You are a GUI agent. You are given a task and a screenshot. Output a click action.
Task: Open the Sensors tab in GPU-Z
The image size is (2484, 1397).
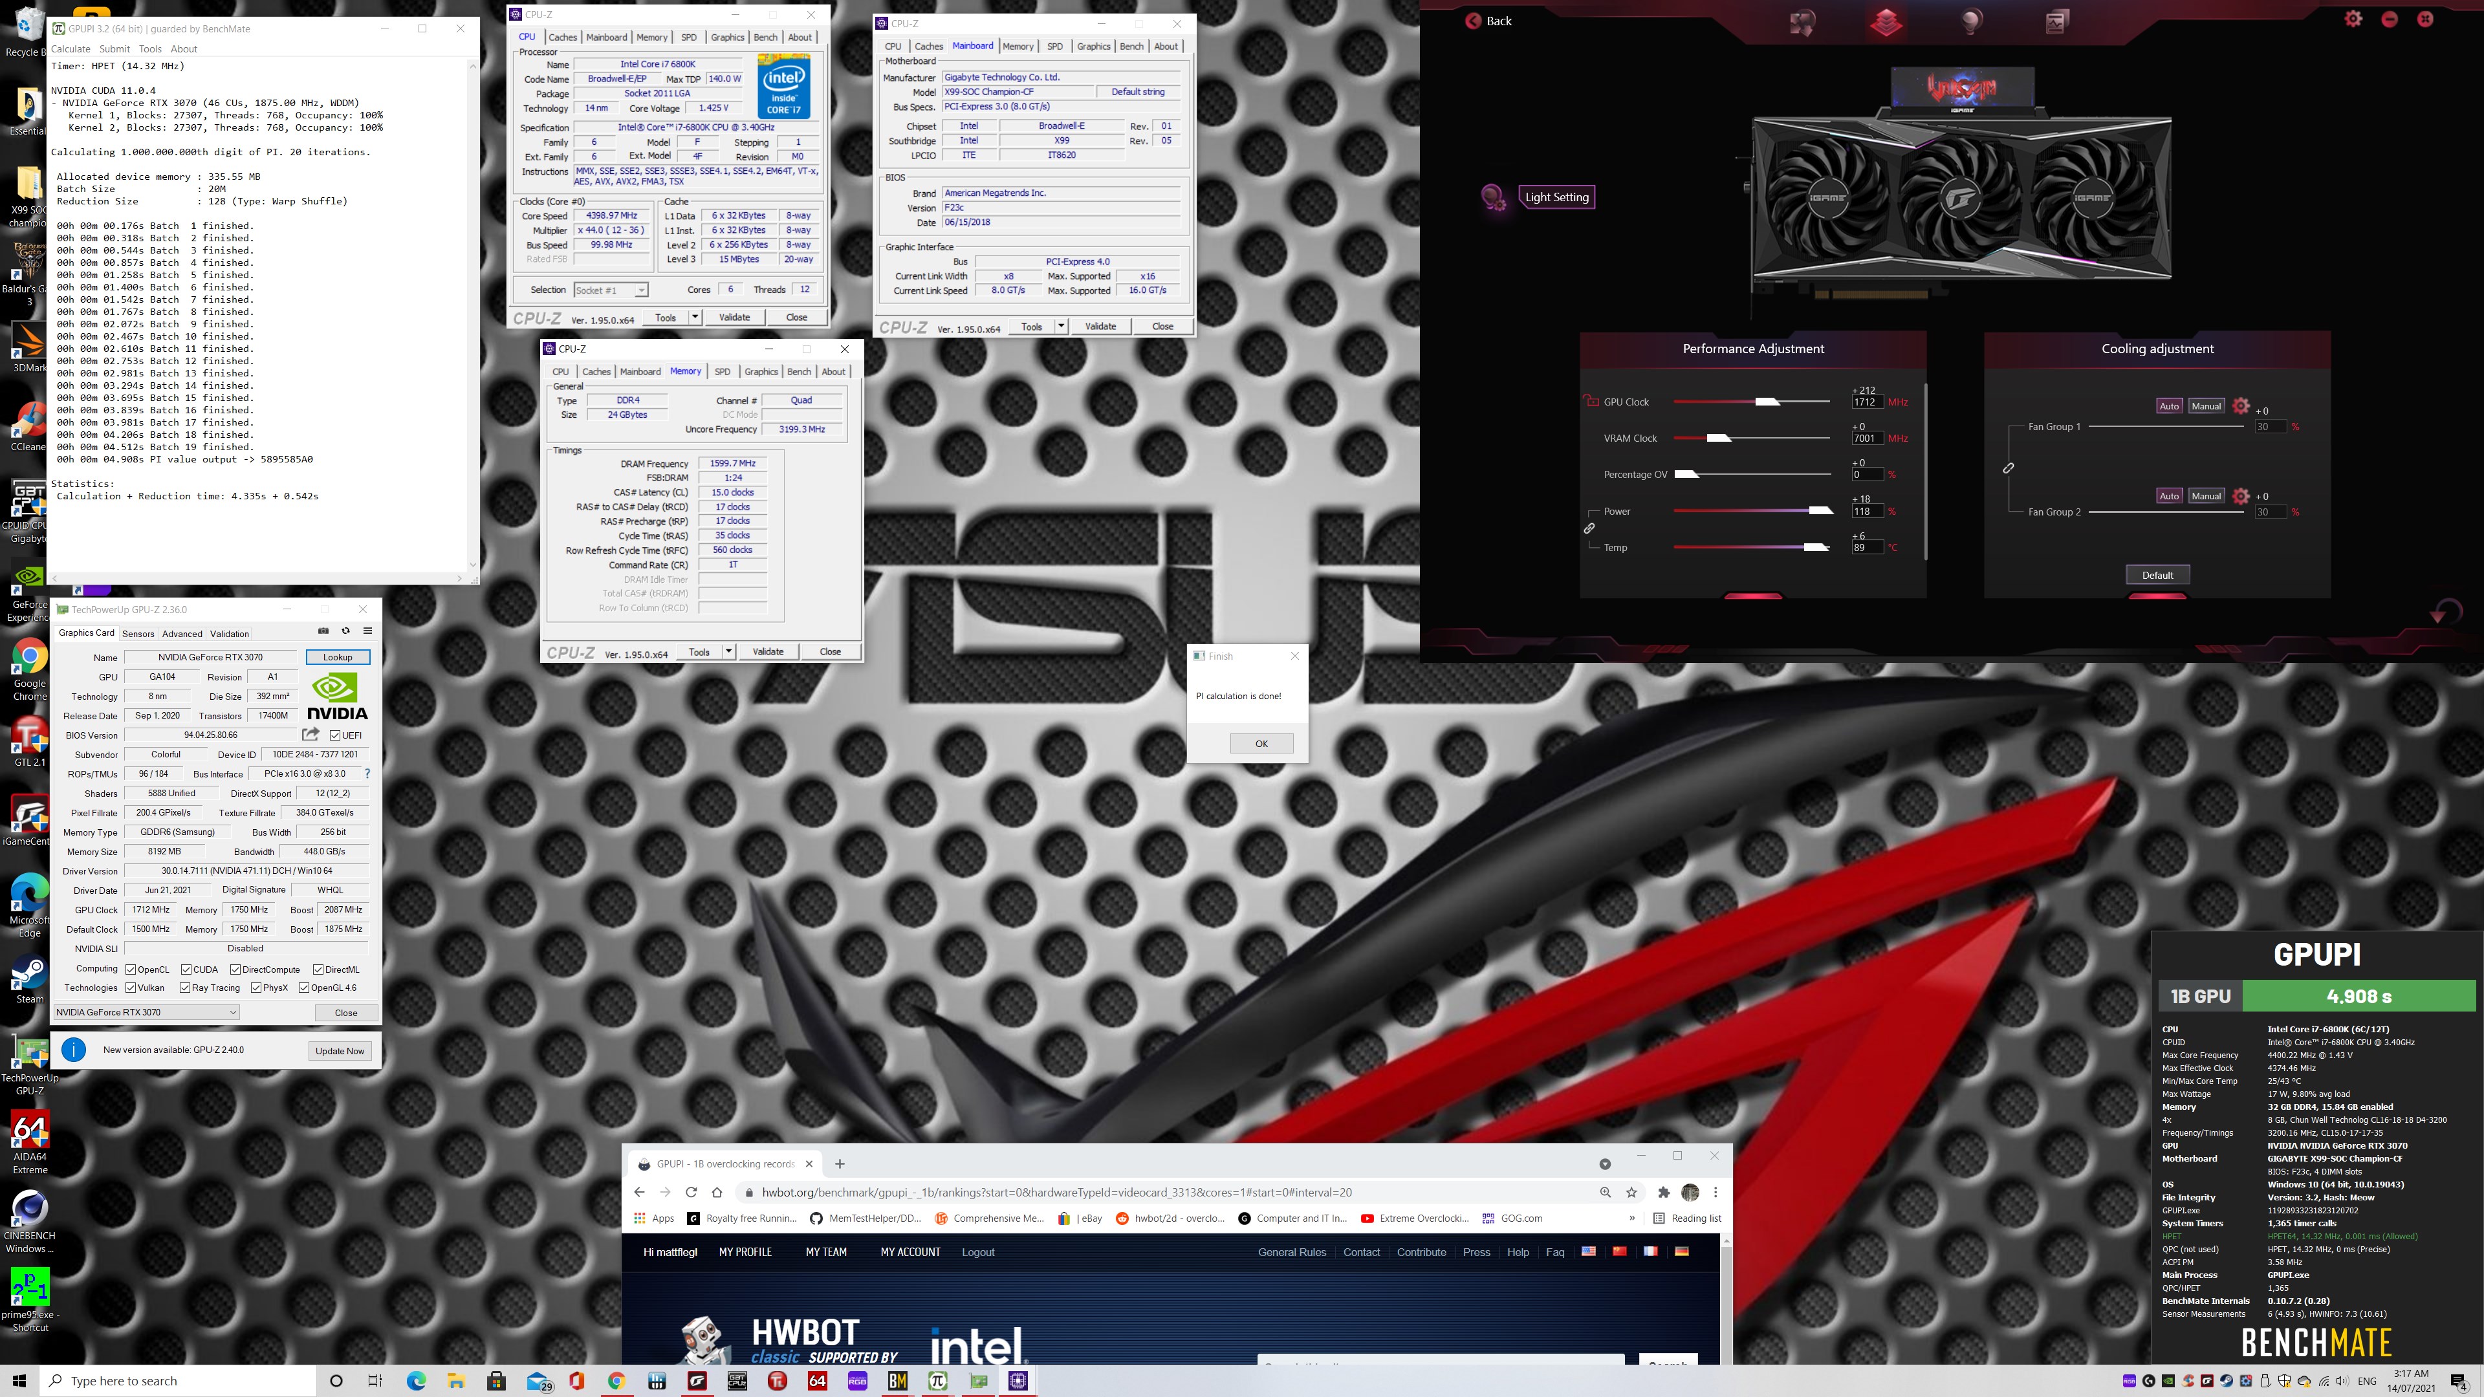point(138,633)
